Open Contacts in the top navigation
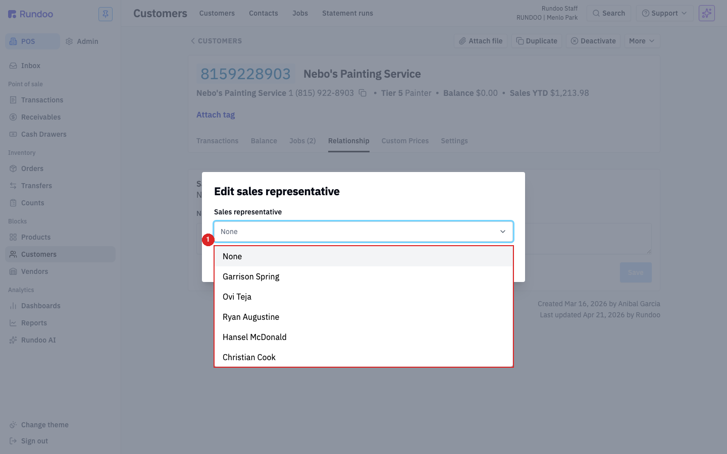This screenshot has height=454, width=727. pyautogui.click(x=264, y=13)
